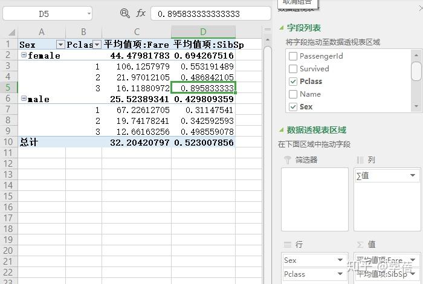
Task: Select column B header
Action: coord(83,32)
